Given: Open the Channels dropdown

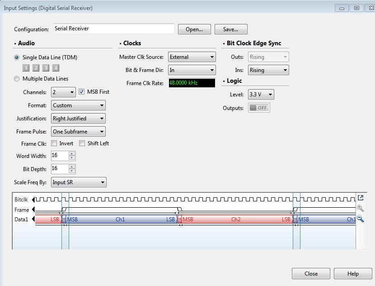Looking at the screenshot, I should [x=63, y=92].
